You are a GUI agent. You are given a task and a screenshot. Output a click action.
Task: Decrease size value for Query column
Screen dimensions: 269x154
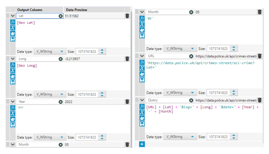click(x=234, y=138)
